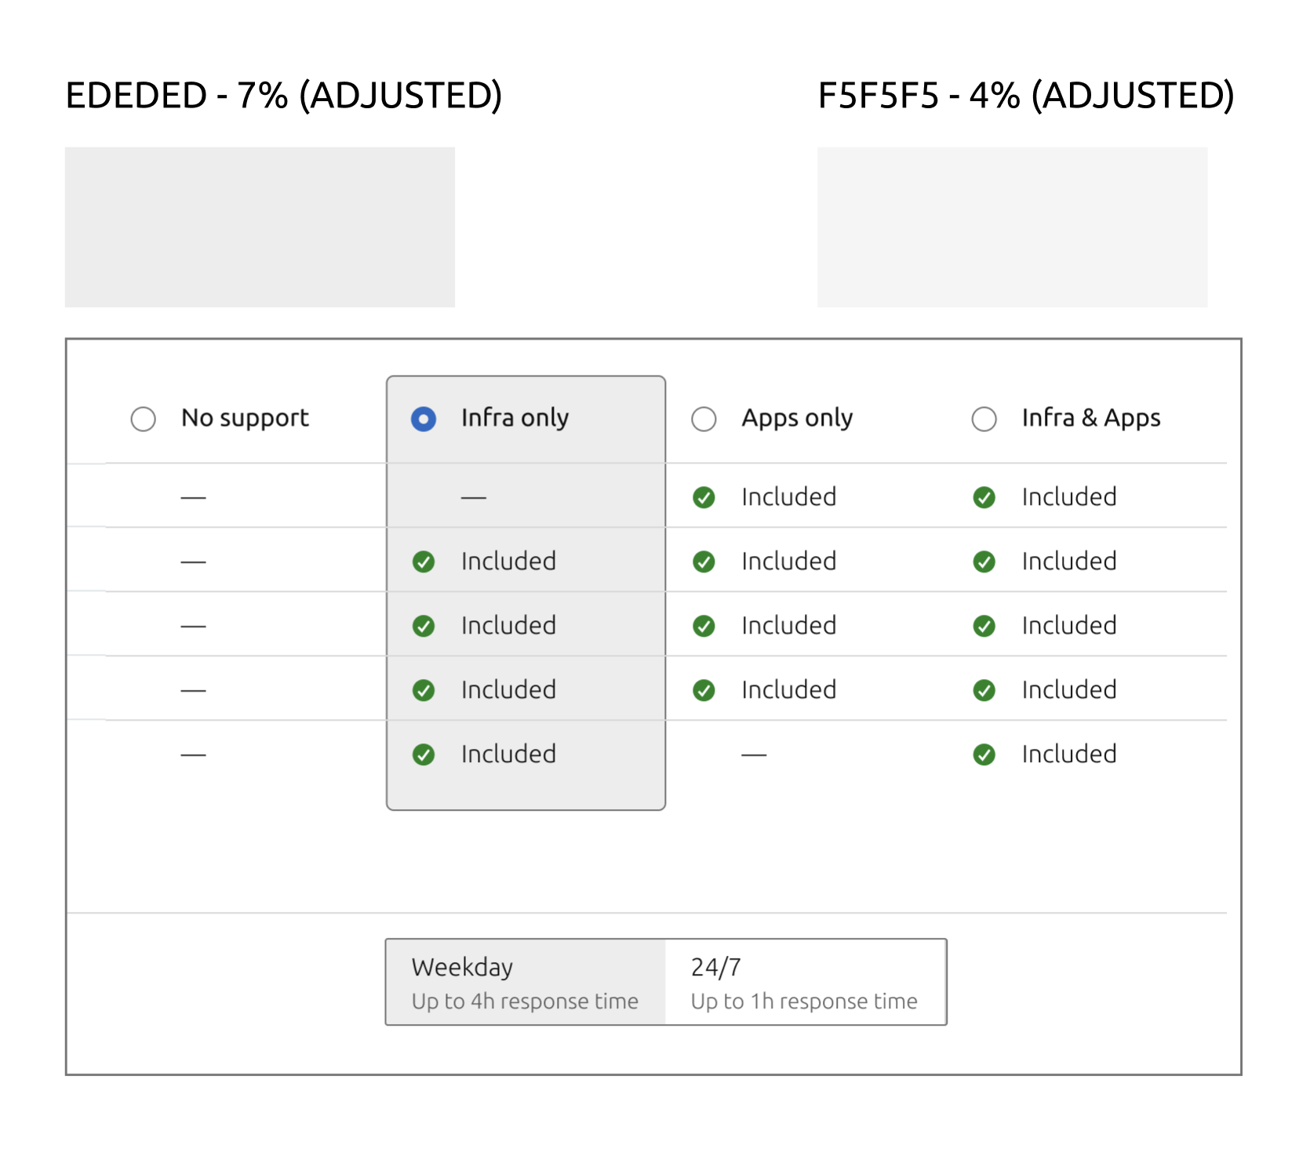1310x1159 pixels.
Task: Select the No support radio button
Action: 143,419
